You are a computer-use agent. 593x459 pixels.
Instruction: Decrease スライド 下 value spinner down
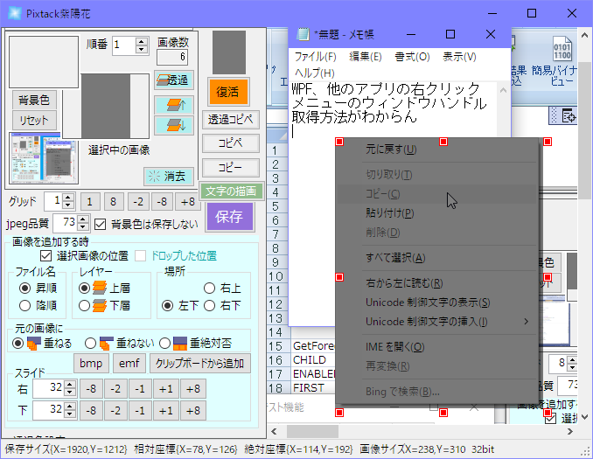pyautogui.click(x=70, y=414)
